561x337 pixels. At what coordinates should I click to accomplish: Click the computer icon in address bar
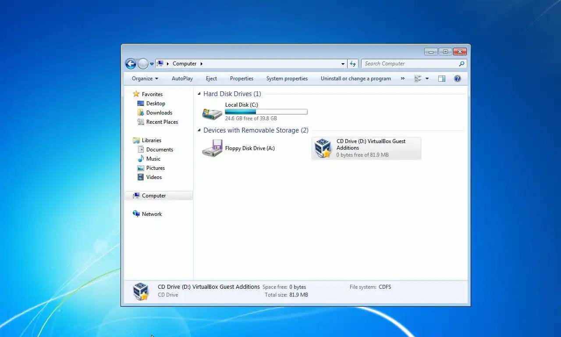[160, 64]
